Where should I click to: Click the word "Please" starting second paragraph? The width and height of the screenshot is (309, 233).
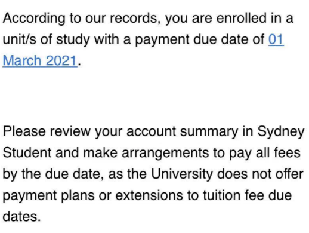(x=24, y=131)
